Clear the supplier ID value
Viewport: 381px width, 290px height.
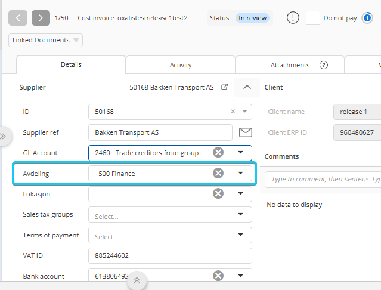[x=233, y=112]
